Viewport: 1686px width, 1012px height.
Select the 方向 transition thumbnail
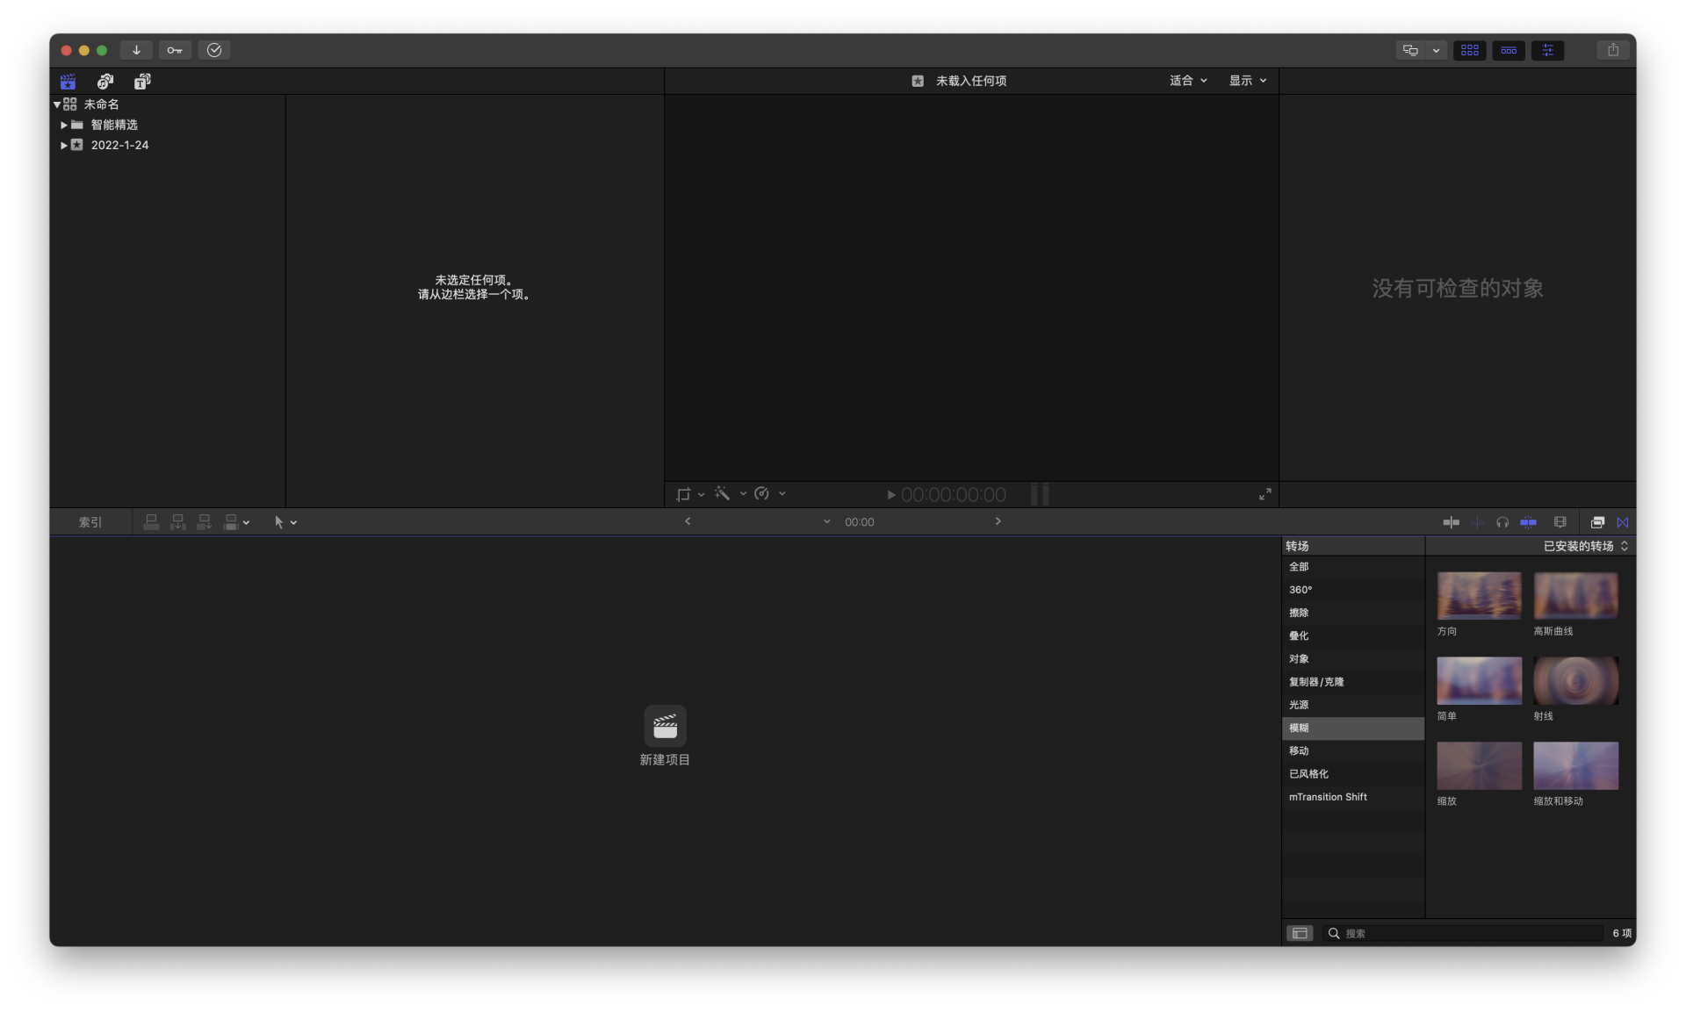coord(1479,595)
